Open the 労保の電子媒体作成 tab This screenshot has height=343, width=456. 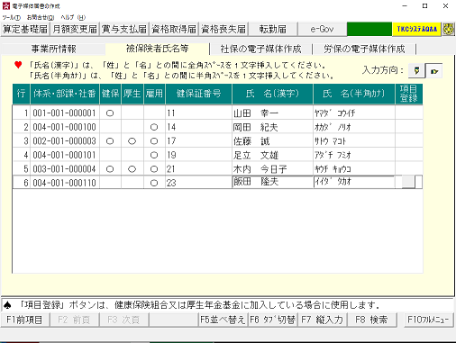click(x=364, y=49)
